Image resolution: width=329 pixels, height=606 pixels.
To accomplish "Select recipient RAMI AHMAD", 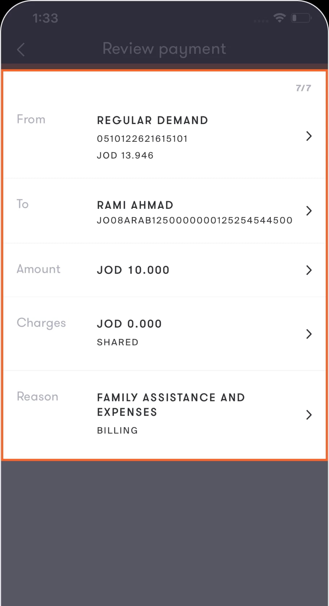I will tap(135, 205).
